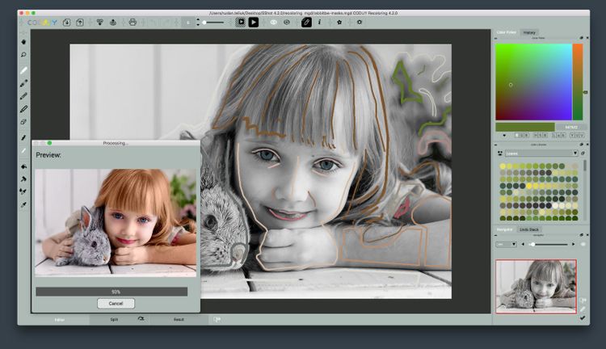606x349 pixels.
Task: Click the Partial processing play icon
Action: pyautogui.click(x=241, y=22)
